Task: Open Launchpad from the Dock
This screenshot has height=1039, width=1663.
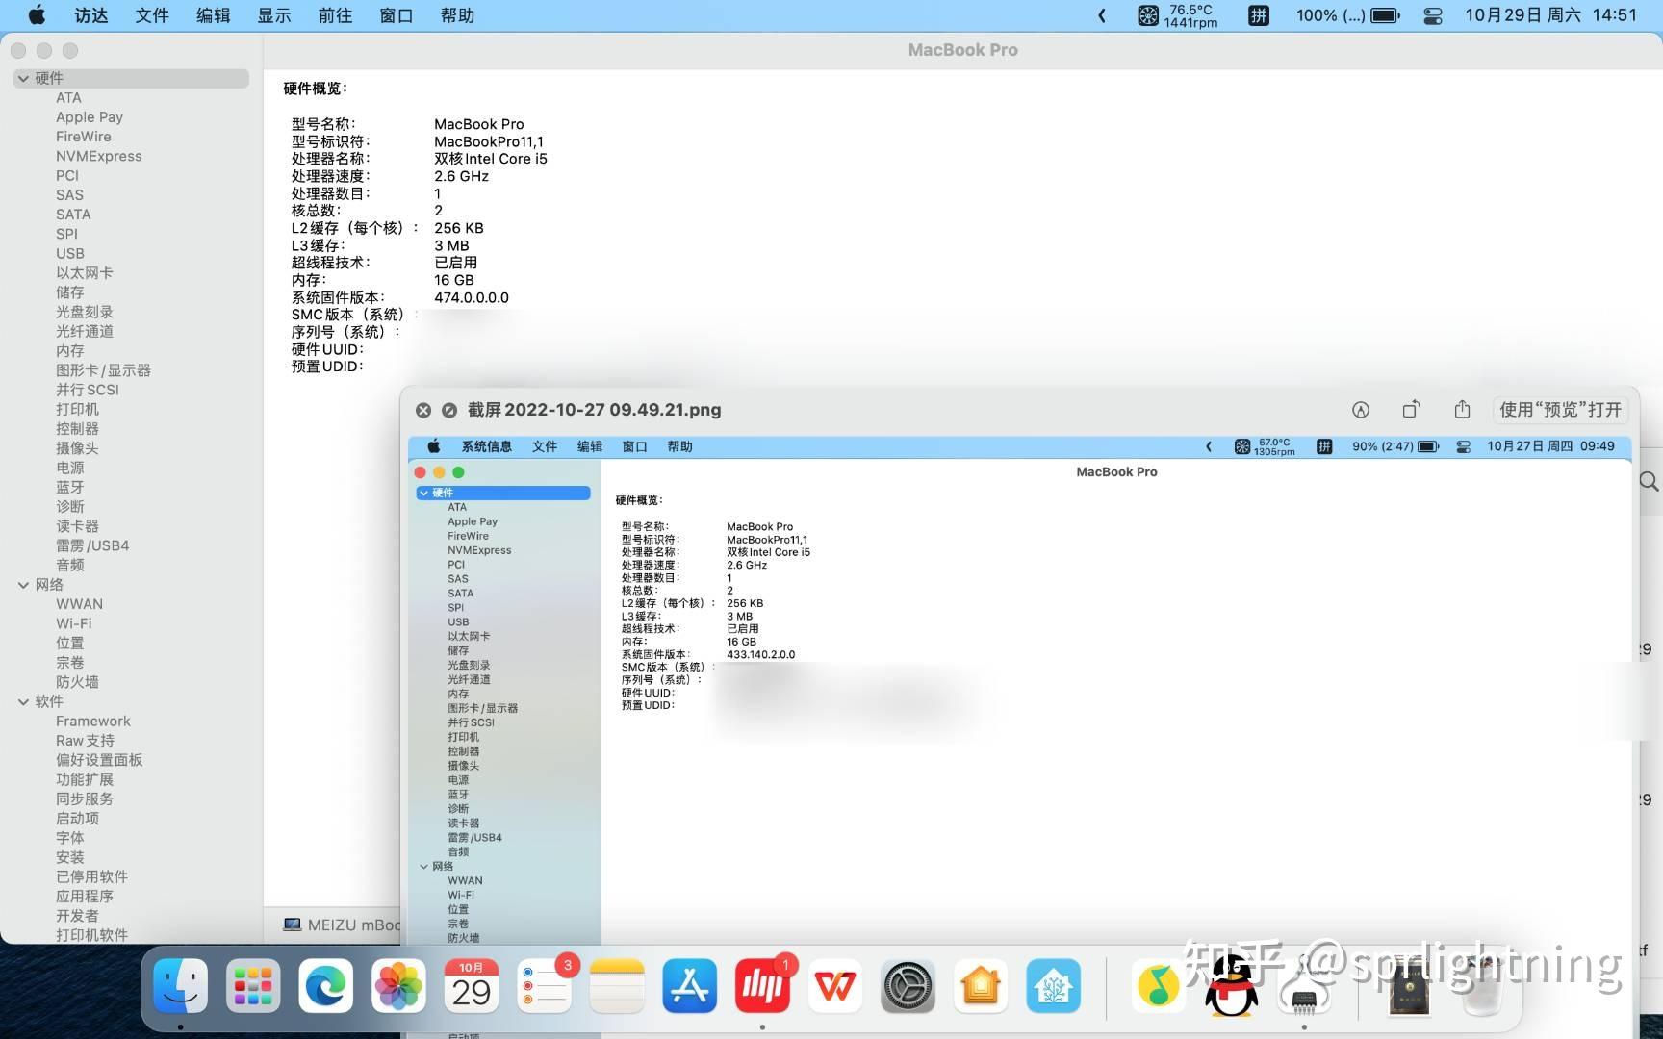Action: coord(251,985)
